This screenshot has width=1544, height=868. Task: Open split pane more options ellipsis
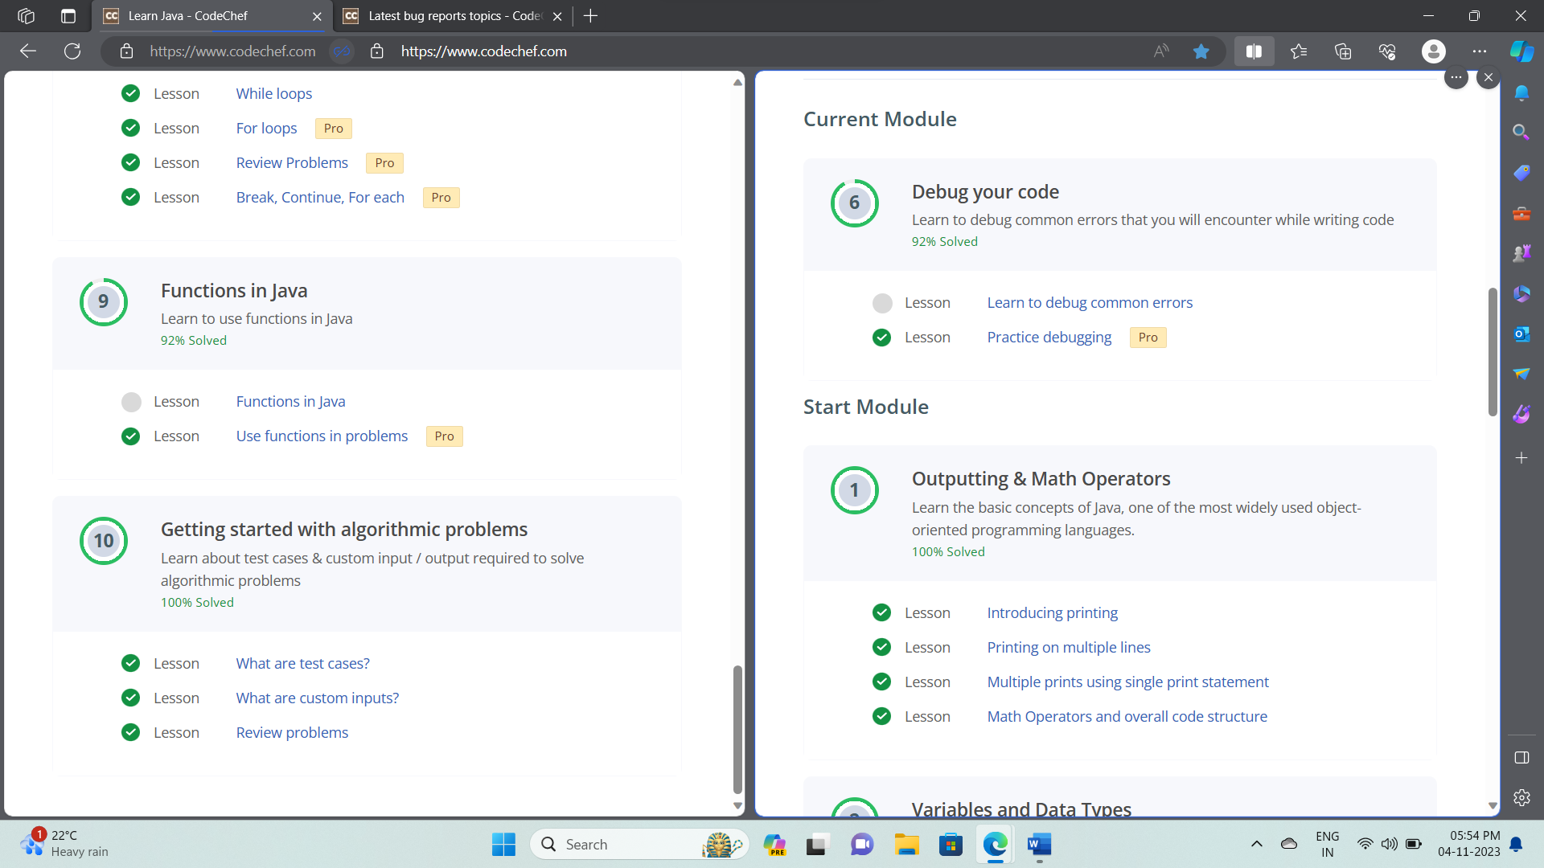(x=1456, y=78)
